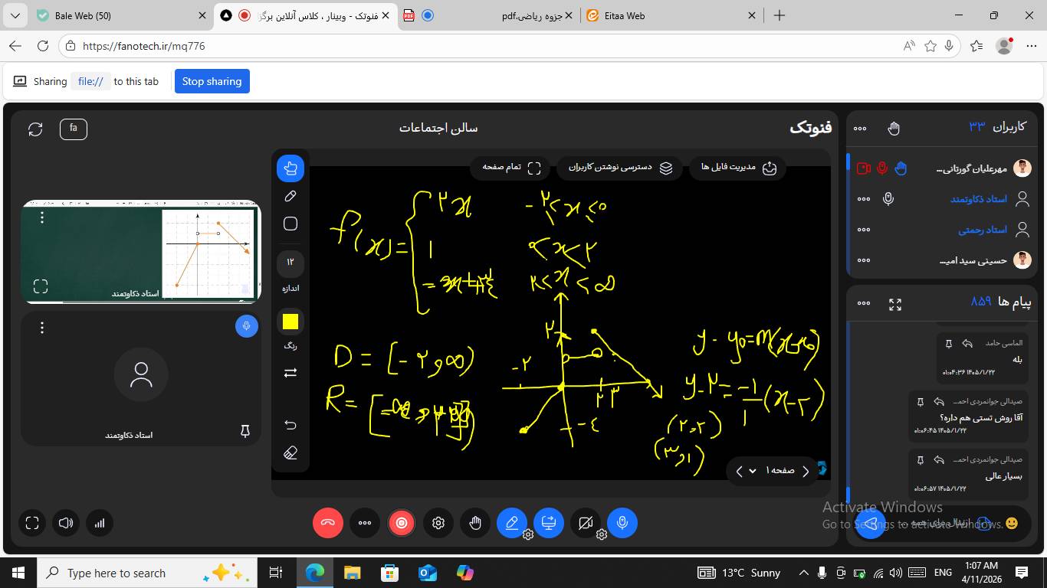1047x588 pixels.
Task: Open مدیریت فایل ها file management
Action: click(x=738, y=168)
